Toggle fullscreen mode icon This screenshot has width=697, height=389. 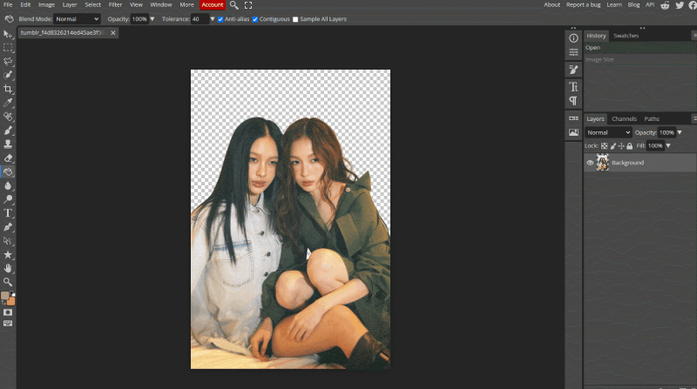tap(248, 5)
